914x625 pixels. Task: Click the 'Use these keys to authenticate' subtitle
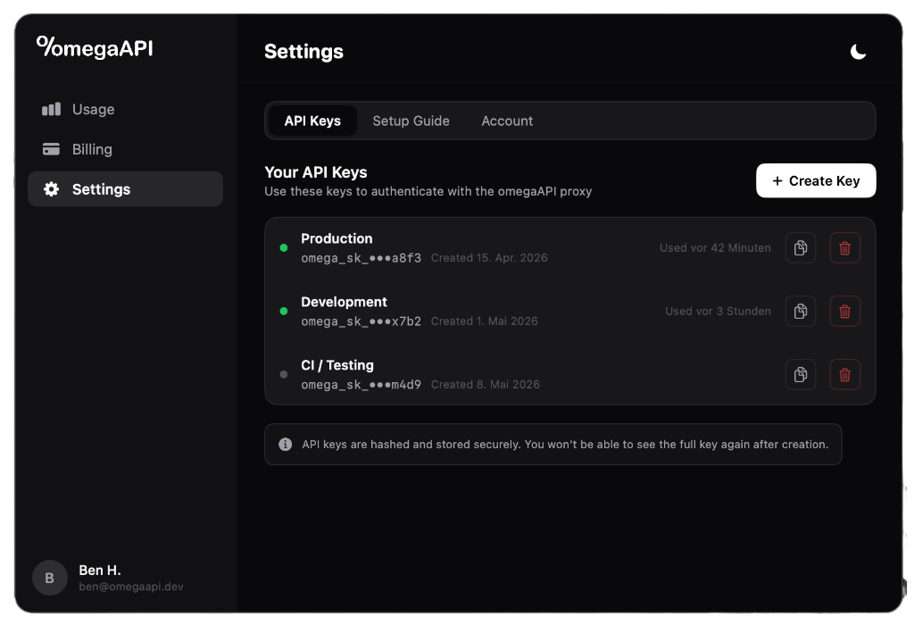pyautogui.click(x=428, y=191)
